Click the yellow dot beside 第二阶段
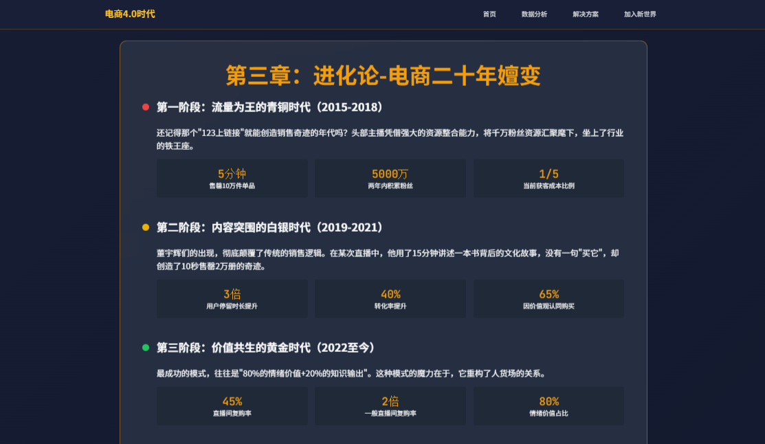Screen dimensions: 765x444 point(146,227)
